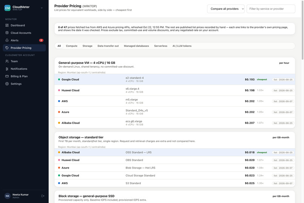Select the All category tab

pyautogui.click(x=59, y=46)
